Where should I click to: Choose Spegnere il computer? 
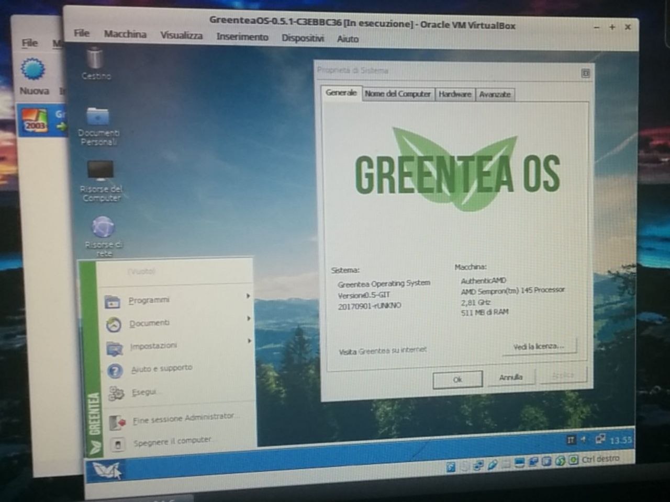(172, 441)
